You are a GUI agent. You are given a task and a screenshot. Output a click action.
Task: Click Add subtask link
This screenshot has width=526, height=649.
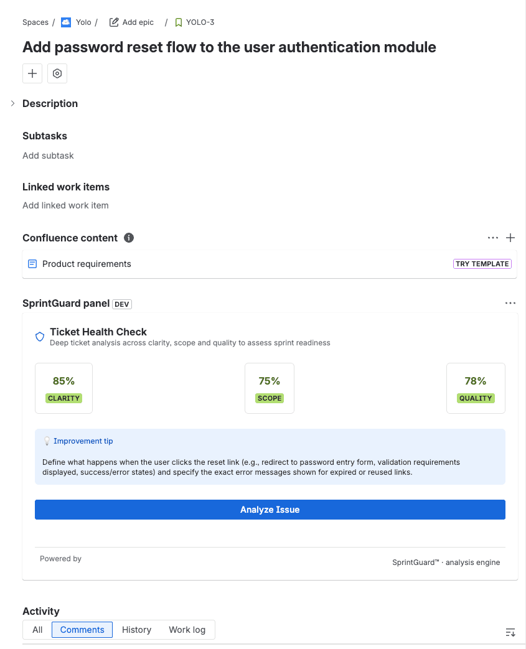(48, 156)
